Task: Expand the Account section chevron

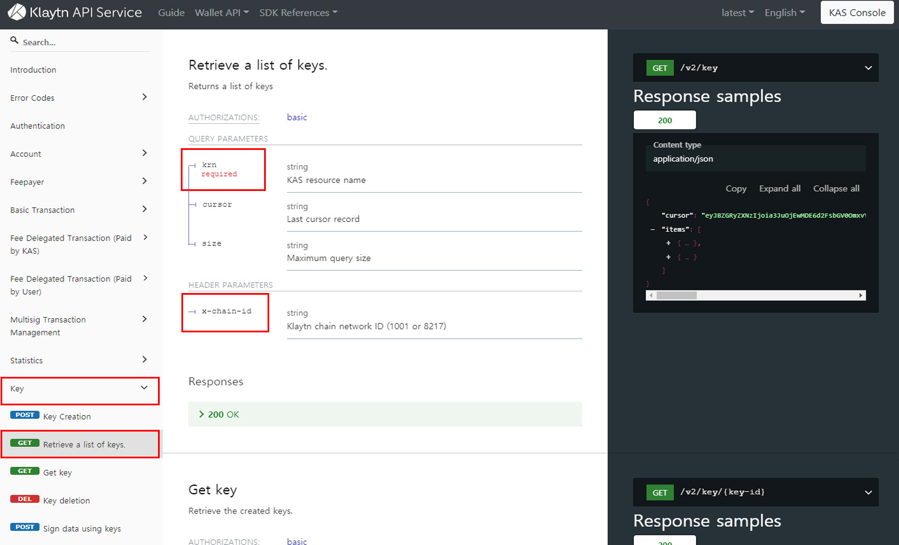Action: click(x=144, y=153)
